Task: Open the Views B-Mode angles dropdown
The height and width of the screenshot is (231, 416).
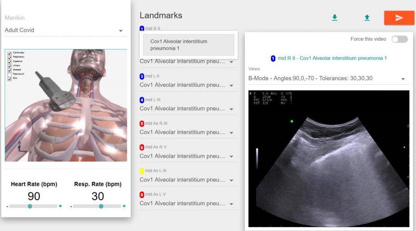Action: point(329,78)
